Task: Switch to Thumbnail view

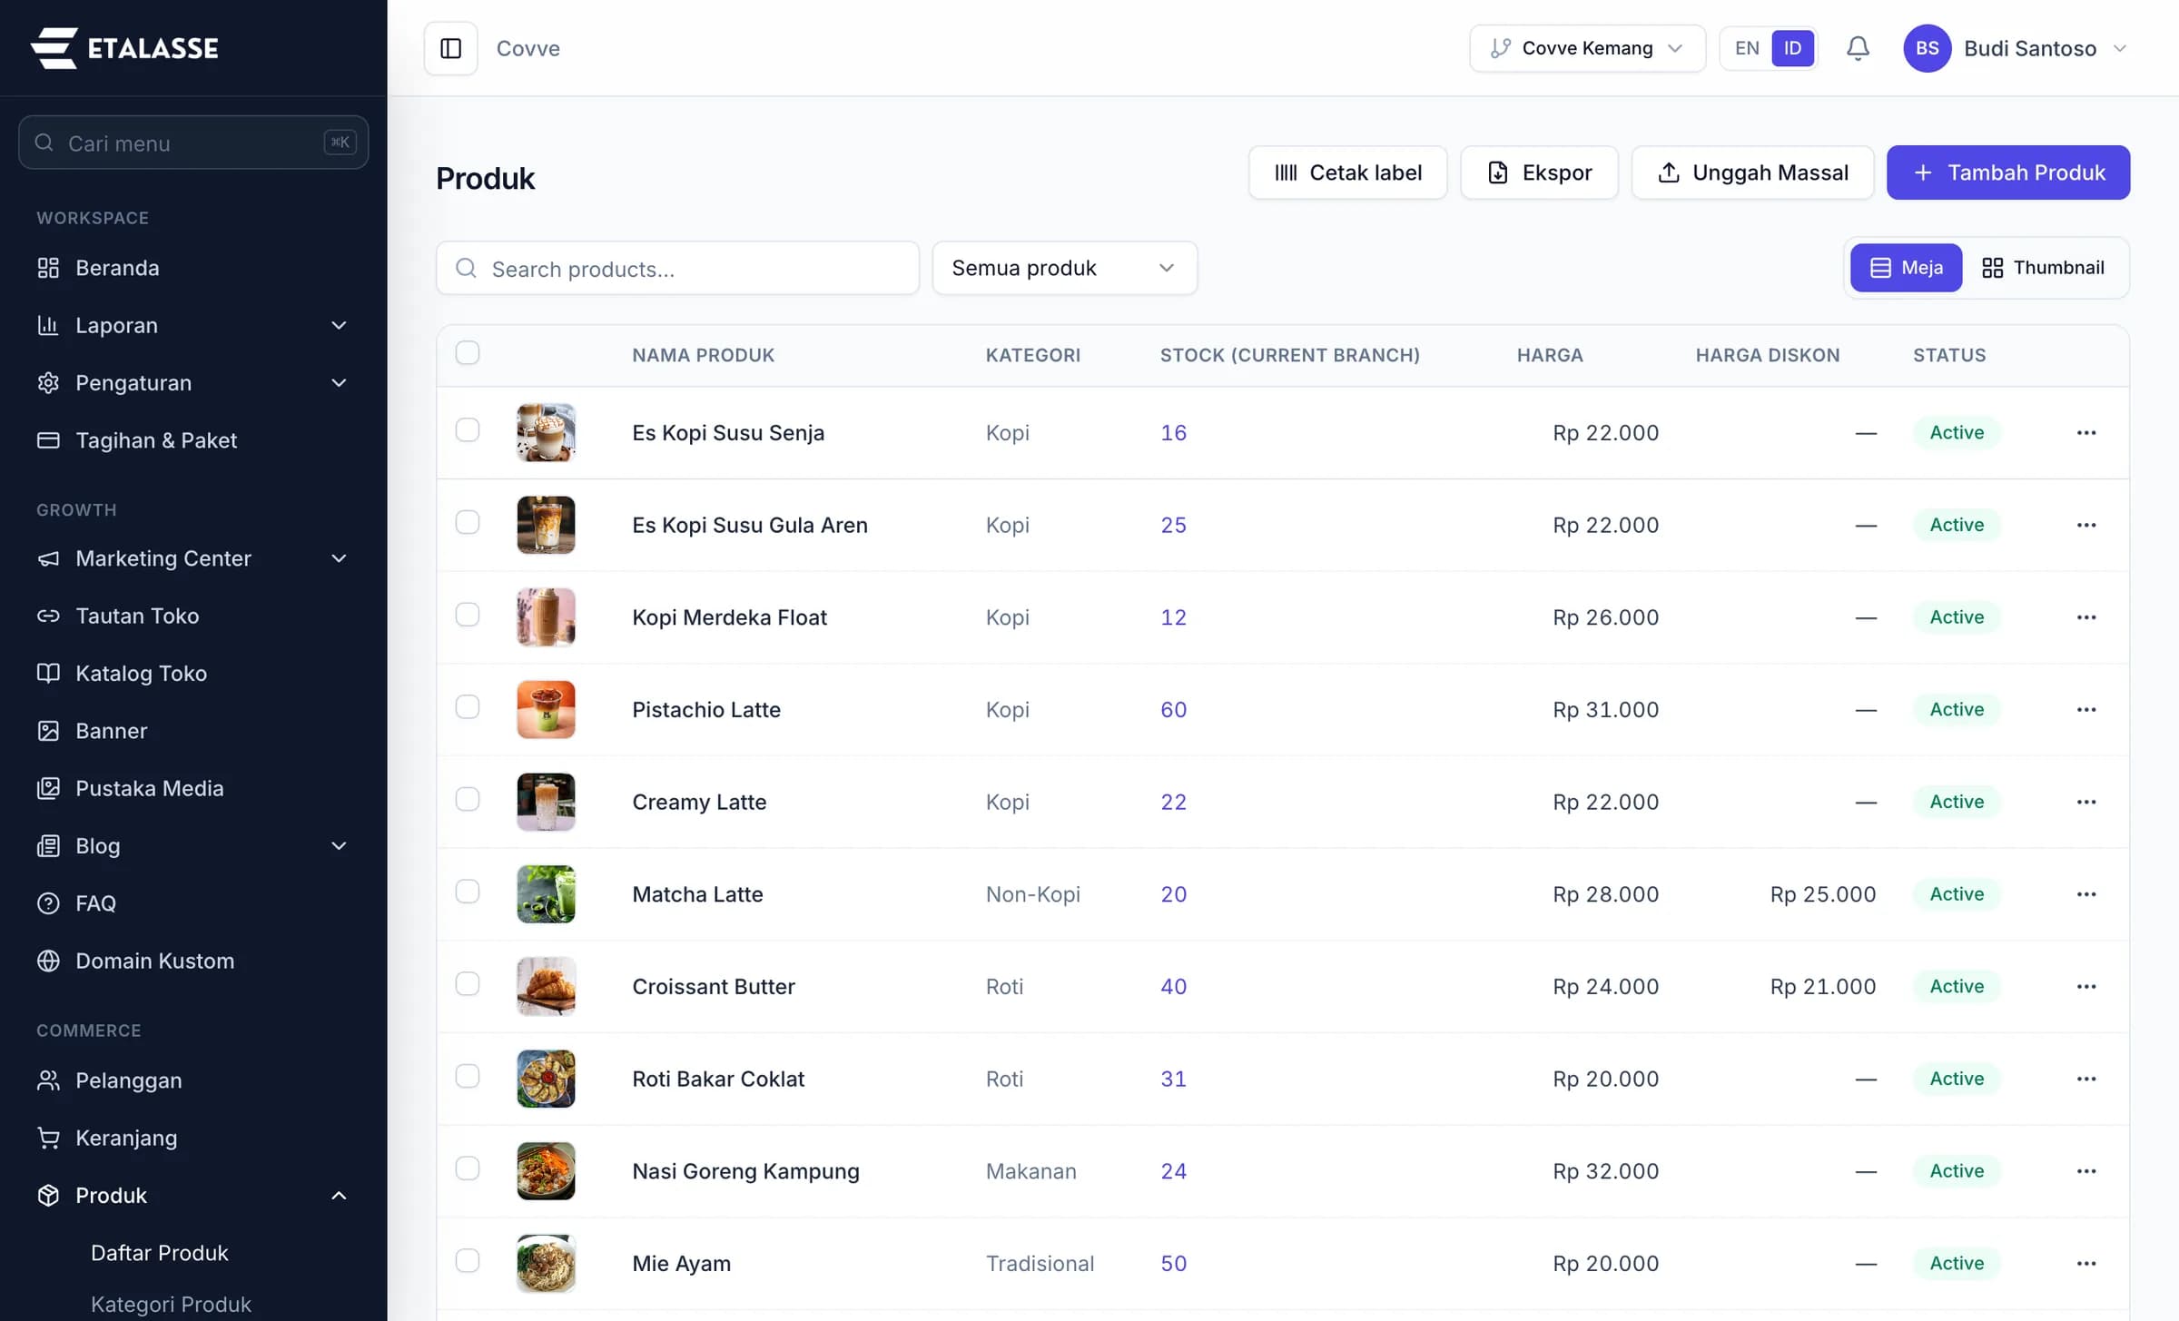Action: coord(2044,268)
